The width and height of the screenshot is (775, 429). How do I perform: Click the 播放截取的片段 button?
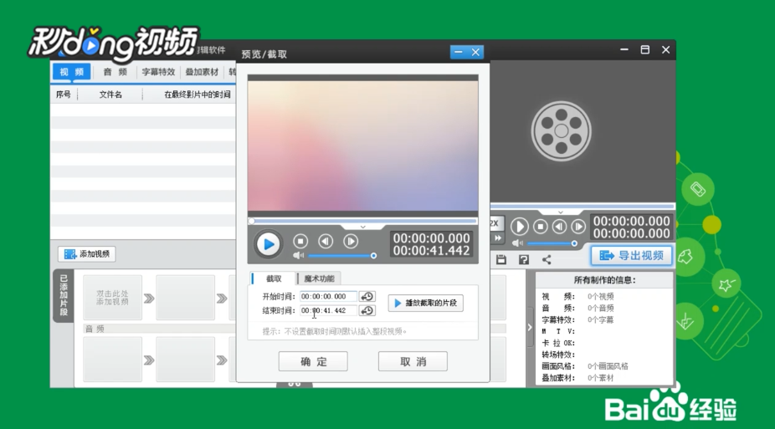tap(425, 303)
